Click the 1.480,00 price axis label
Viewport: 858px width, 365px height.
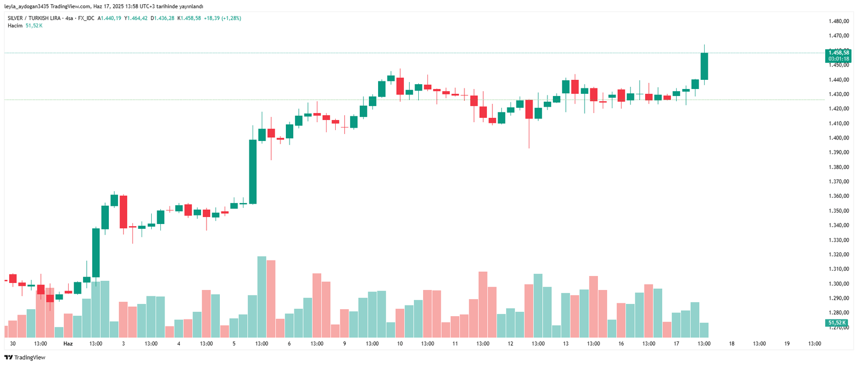(x=839, y=21)
